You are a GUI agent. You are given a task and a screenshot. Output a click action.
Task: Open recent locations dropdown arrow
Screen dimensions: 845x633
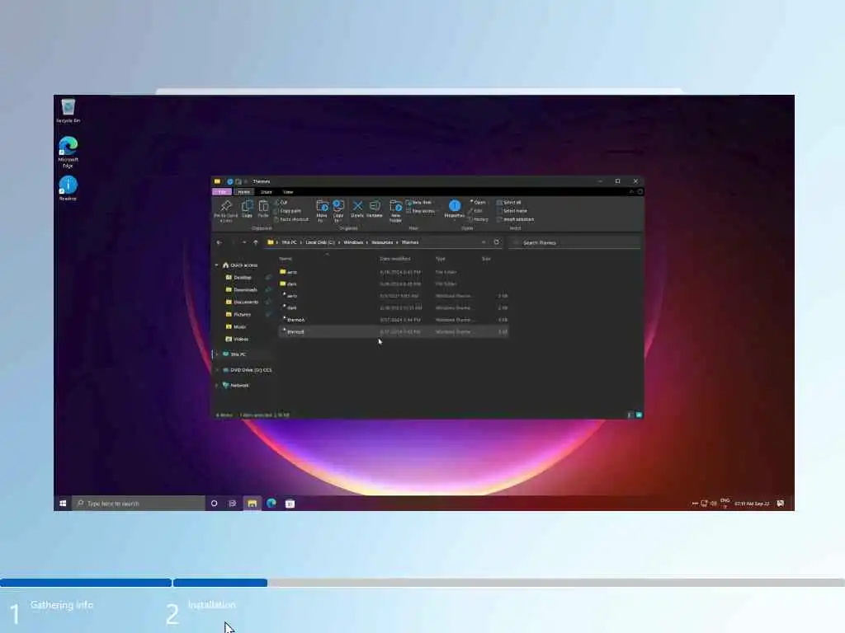tap(244, 243)
